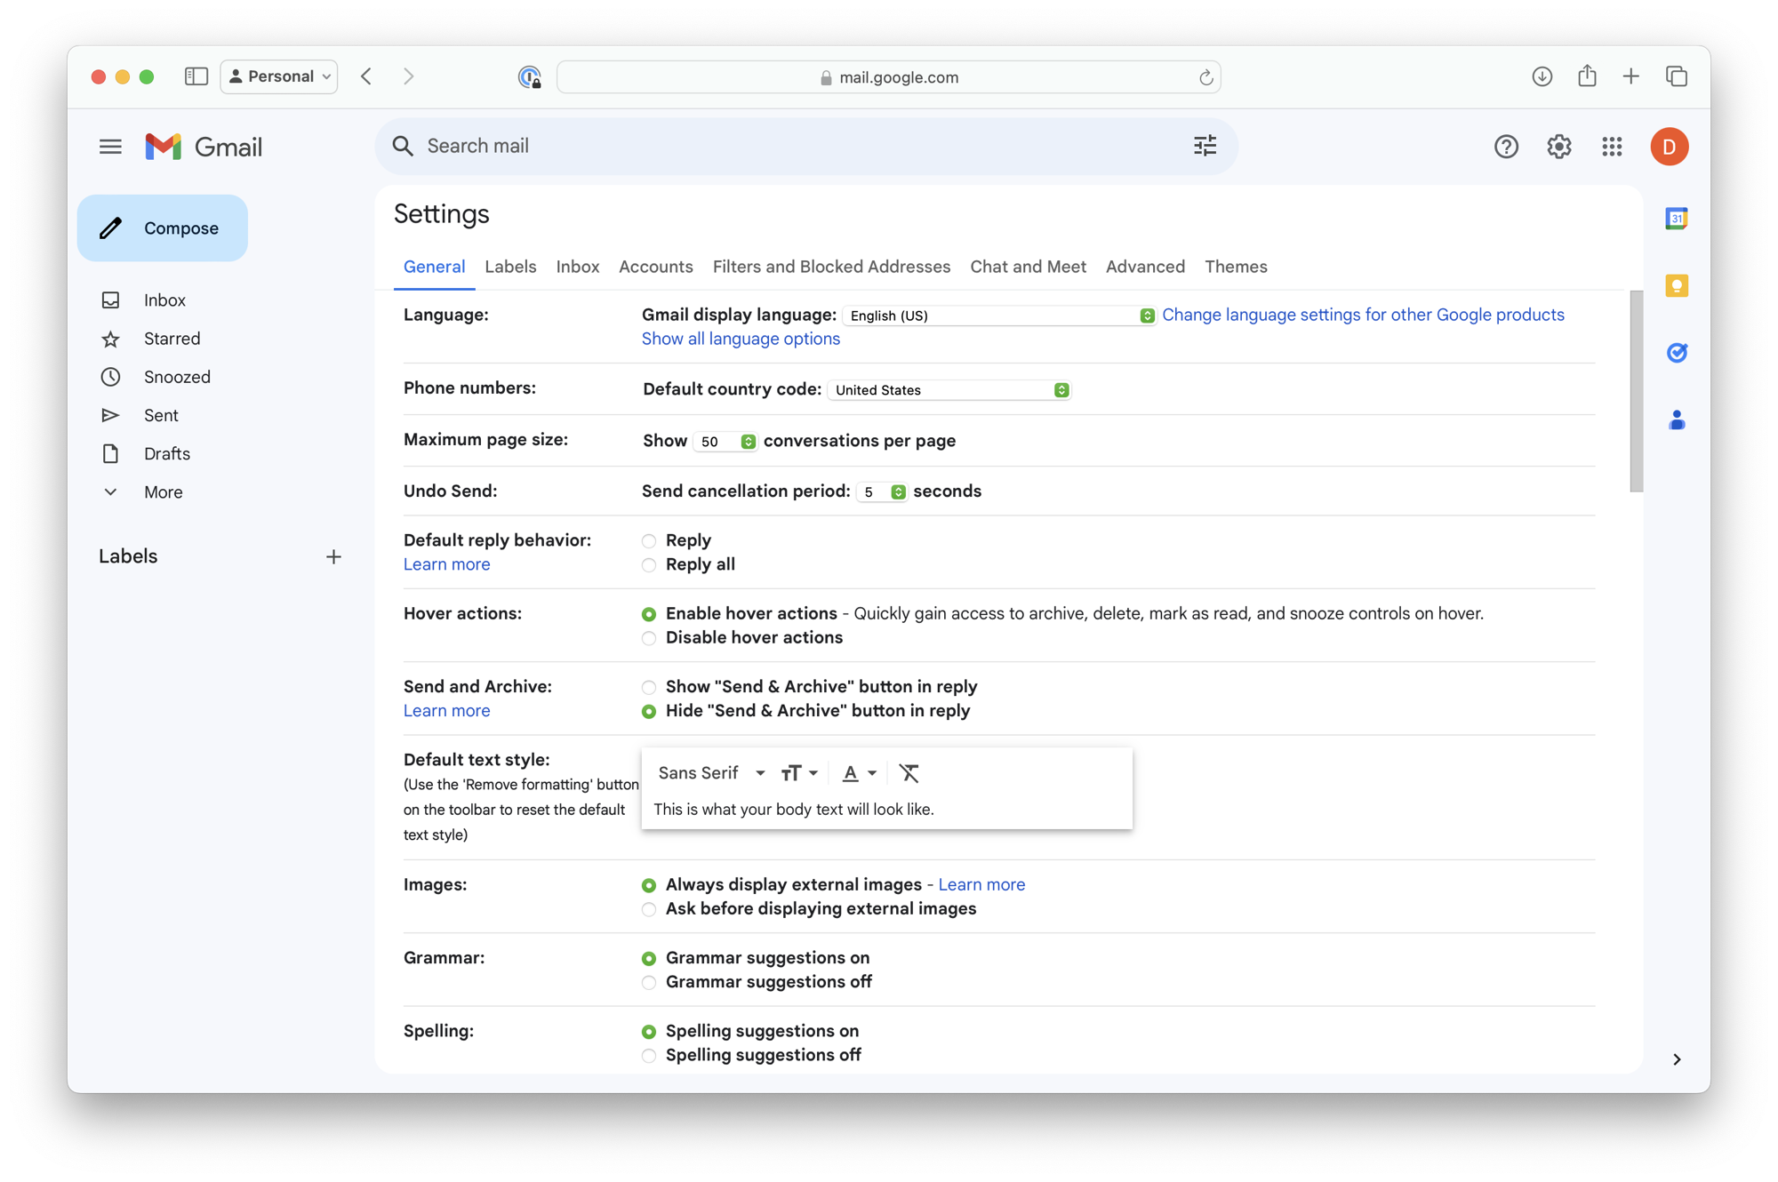Disable hover actions
The height and width of the screenshot is (1182, 1778).
(649, 637)
